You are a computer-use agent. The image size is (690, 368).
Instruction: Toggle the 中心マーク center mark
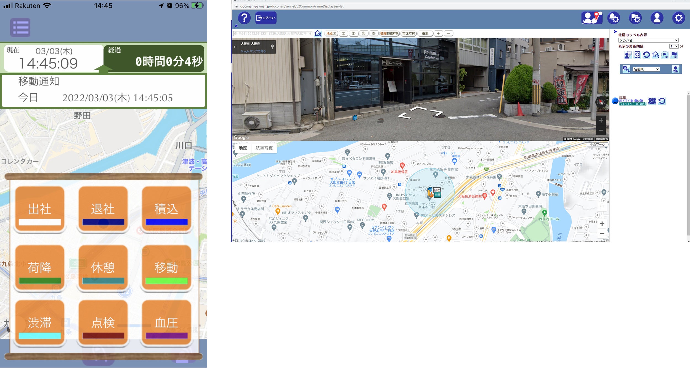(597, 145)
